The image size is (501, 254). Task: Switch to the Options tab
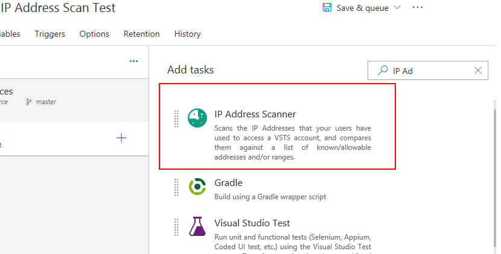point(94,34)
